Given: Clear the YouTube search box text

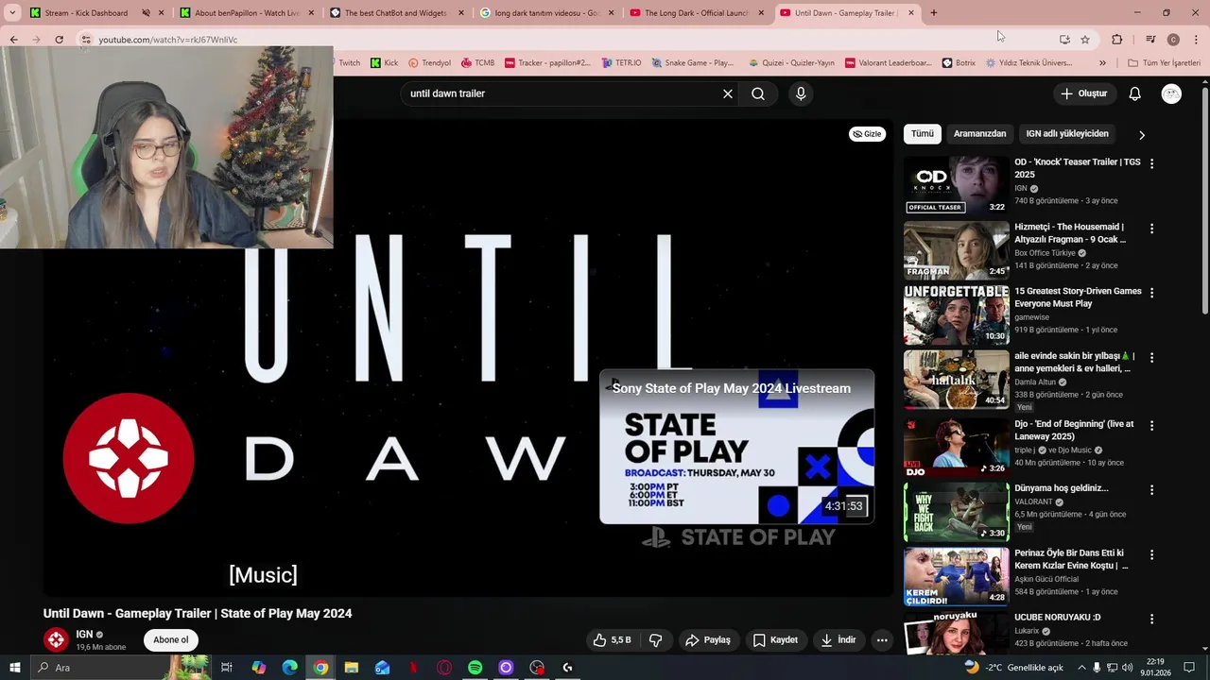Looking at the screenshot, I should [728, 93].
